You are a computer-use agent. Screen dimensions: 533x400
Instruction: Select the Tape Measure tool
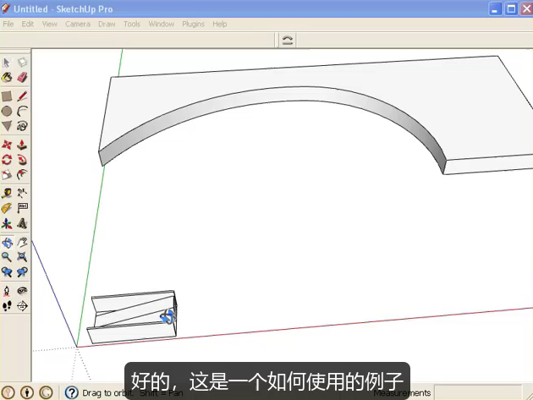pyautogui.click(x=7, y=193)
